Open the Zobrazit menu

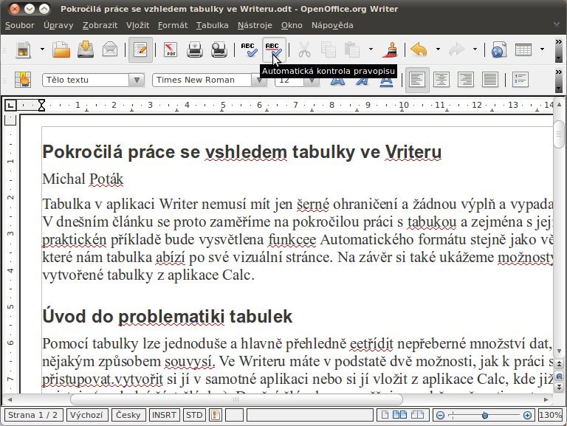point(100,25)
